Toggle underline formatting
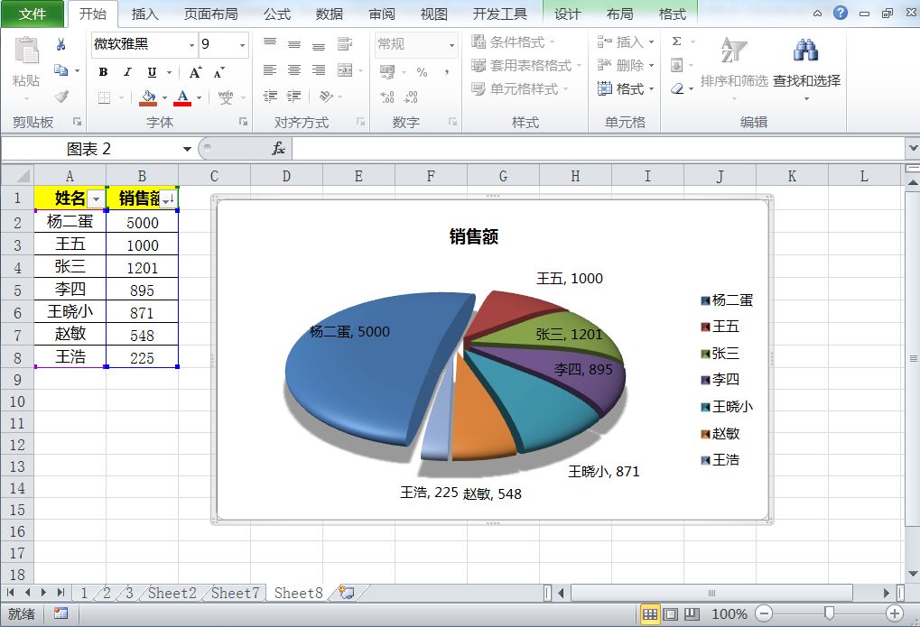This screenshot has height=627, width=920. pos(152,72)
